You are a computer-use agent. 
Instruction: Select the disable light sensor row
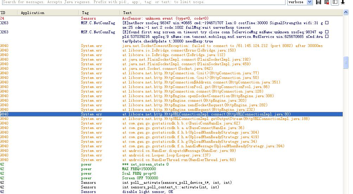tap(171, 192)
